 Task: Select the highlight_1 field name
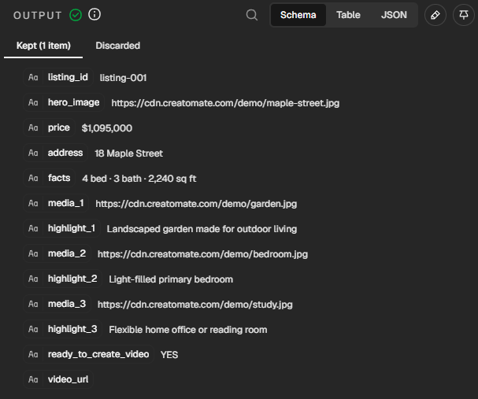pyautogui.click(x=72, y=228)
